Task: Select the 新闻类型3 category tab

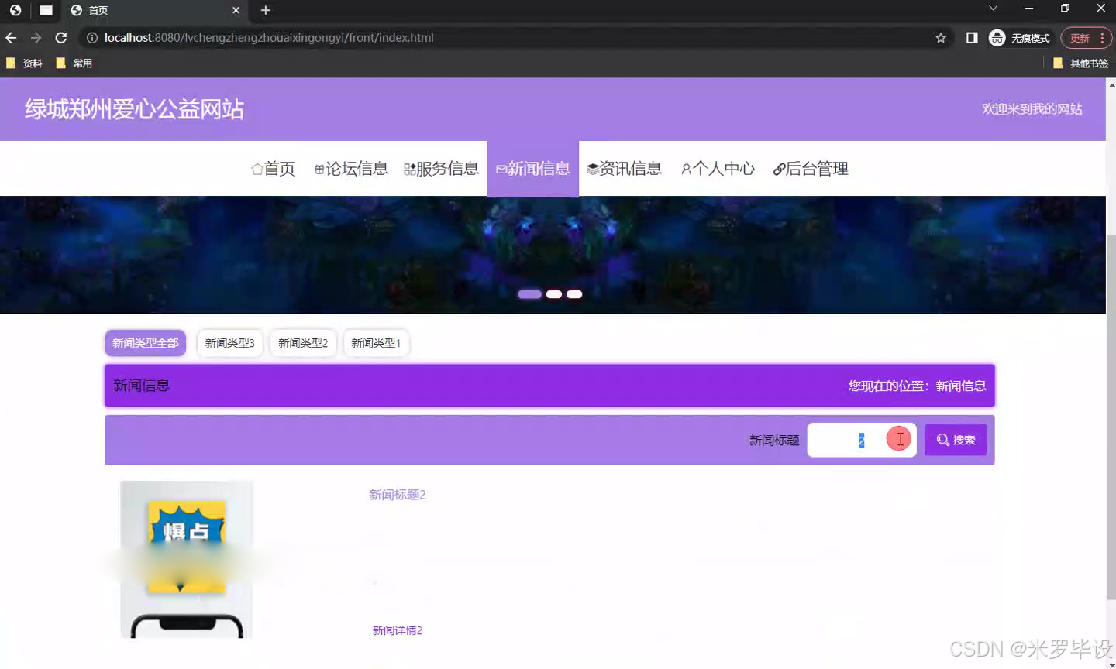Action: (x=229, y=342)
